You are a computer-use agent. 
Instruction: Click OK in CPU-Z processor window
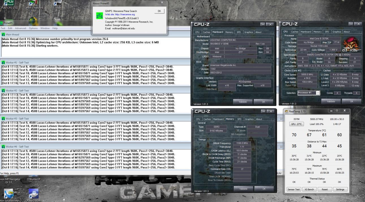click(352, 101)
